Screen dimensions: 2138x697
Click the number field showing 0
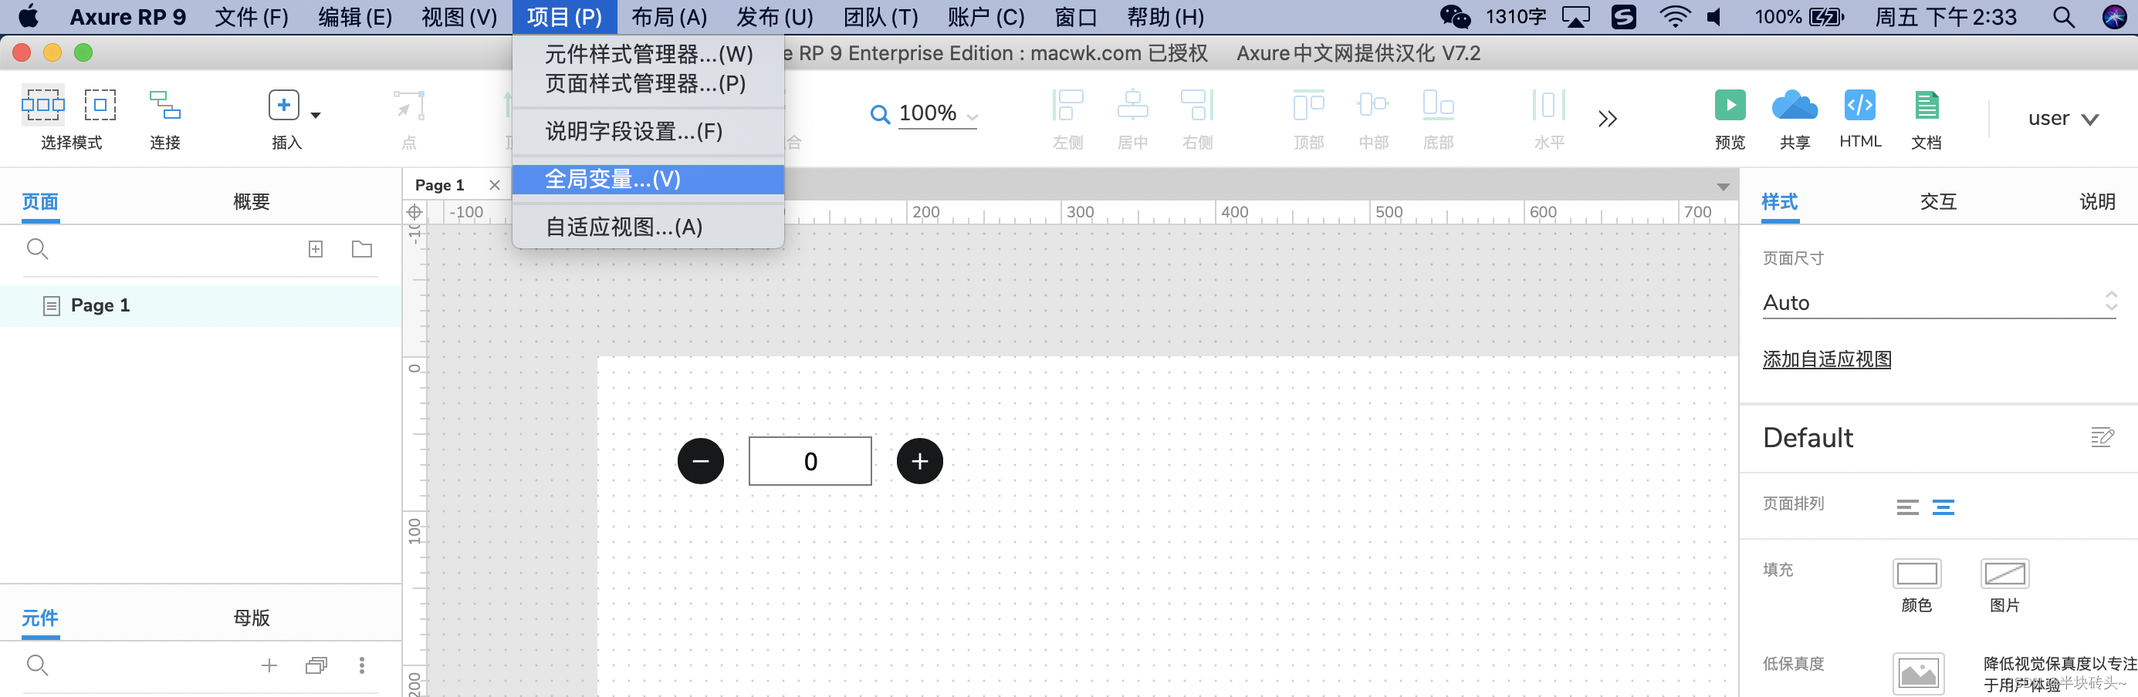pyautogui.click(x=810, y=461)
